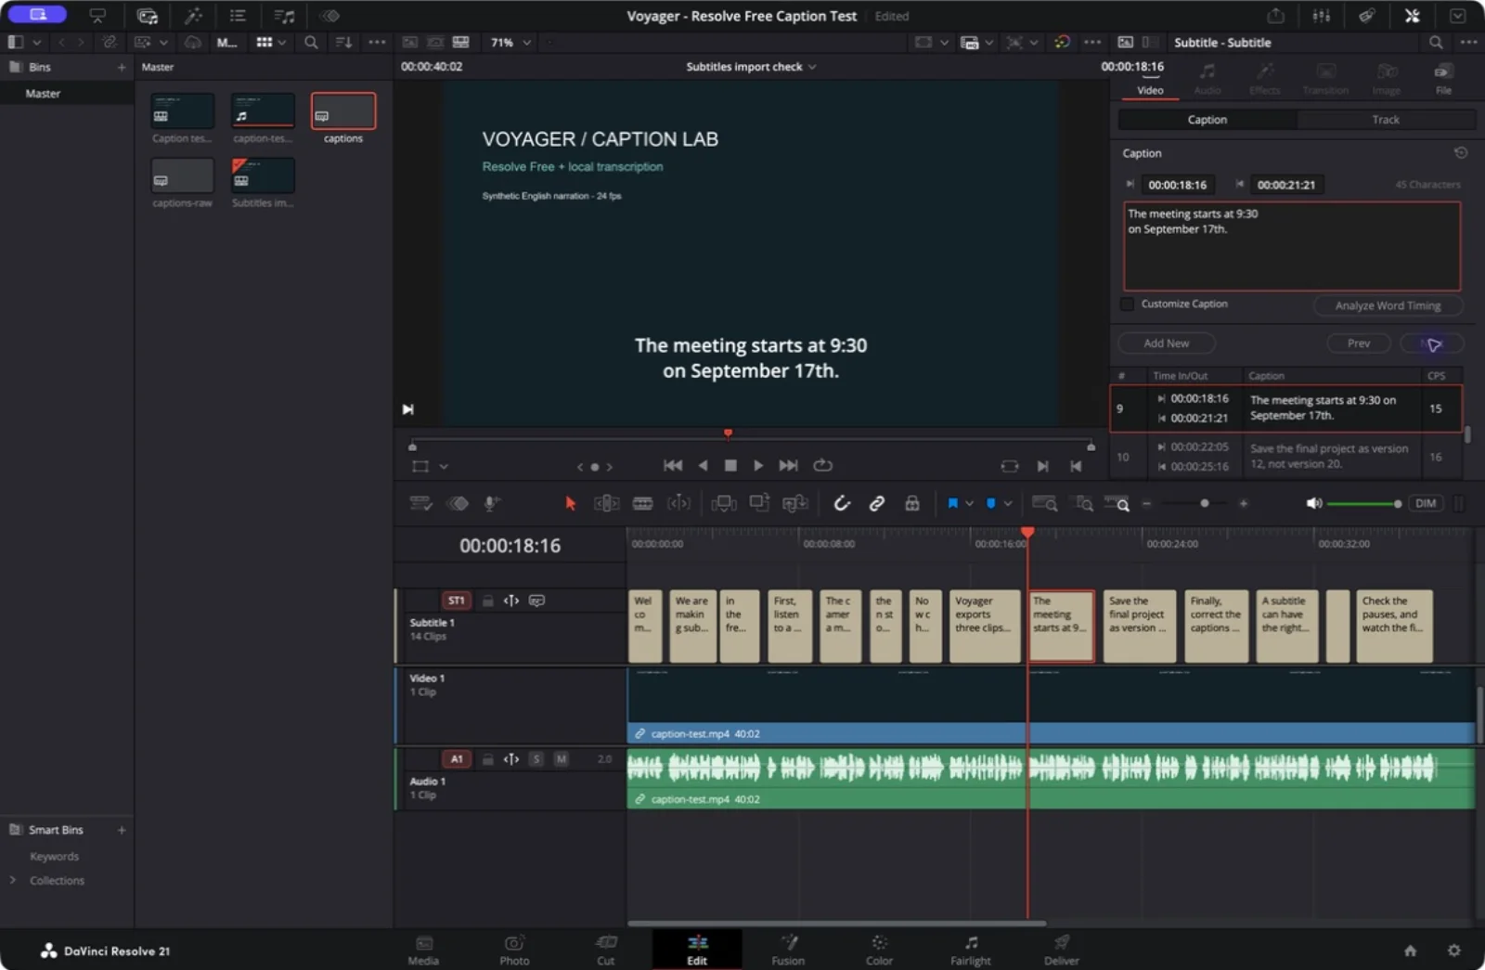This screenshot has width=1485, height=970.
Task: Open flag color dropdown arrow
Action: [x=969, y=503]
